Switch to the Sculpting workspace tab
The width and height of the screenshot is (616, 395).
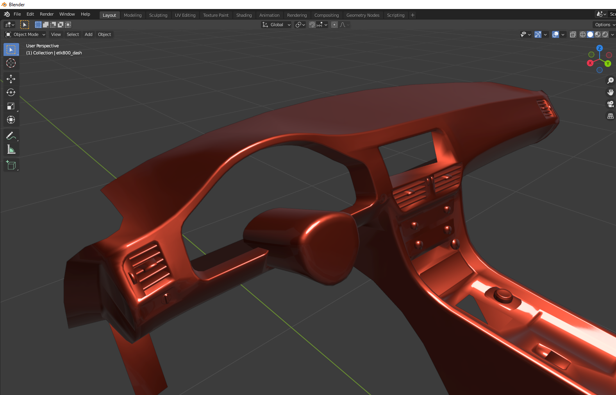(x=158, y=15)
